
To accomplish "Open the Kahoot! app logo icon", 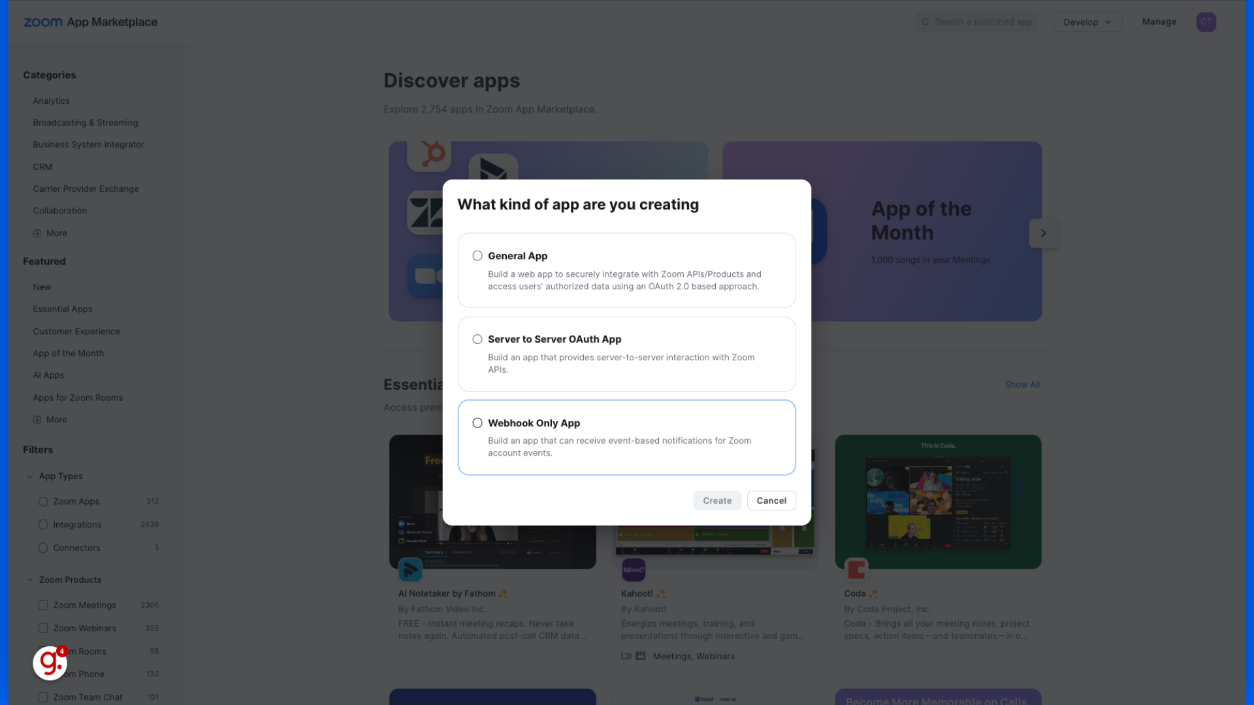I will (634, 570).
